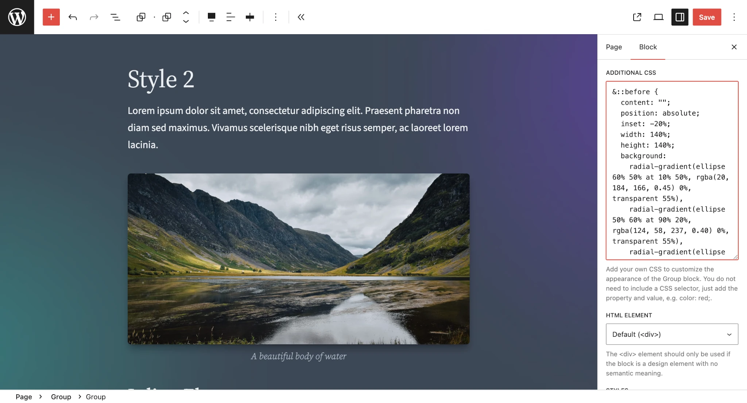Toggle the Settings sidebar panel icon
The width and height of the screenshot is (747, 403).
tap(679, 17)
